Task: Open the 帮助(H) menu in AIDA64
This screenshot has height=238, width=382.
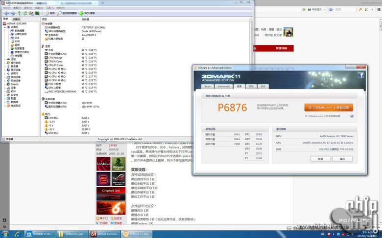Action: point(61,8)
